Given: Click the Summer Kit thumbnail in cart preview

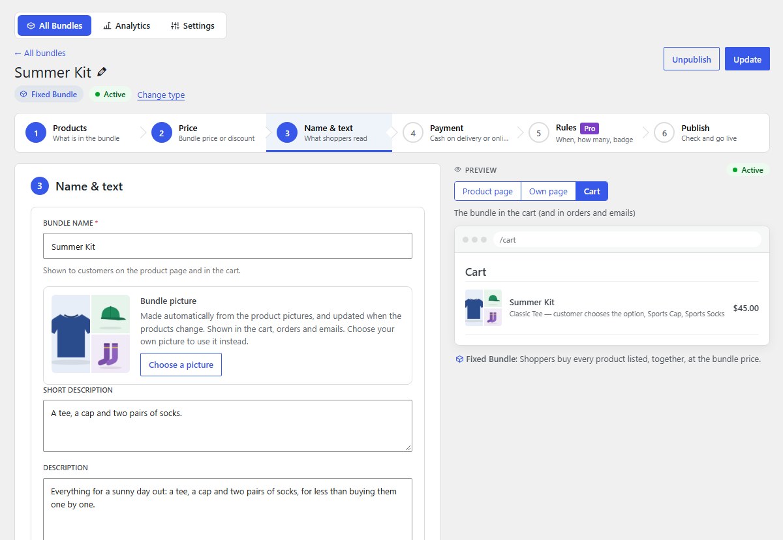Looking at the screenshot, I should (x=484, y=308).
